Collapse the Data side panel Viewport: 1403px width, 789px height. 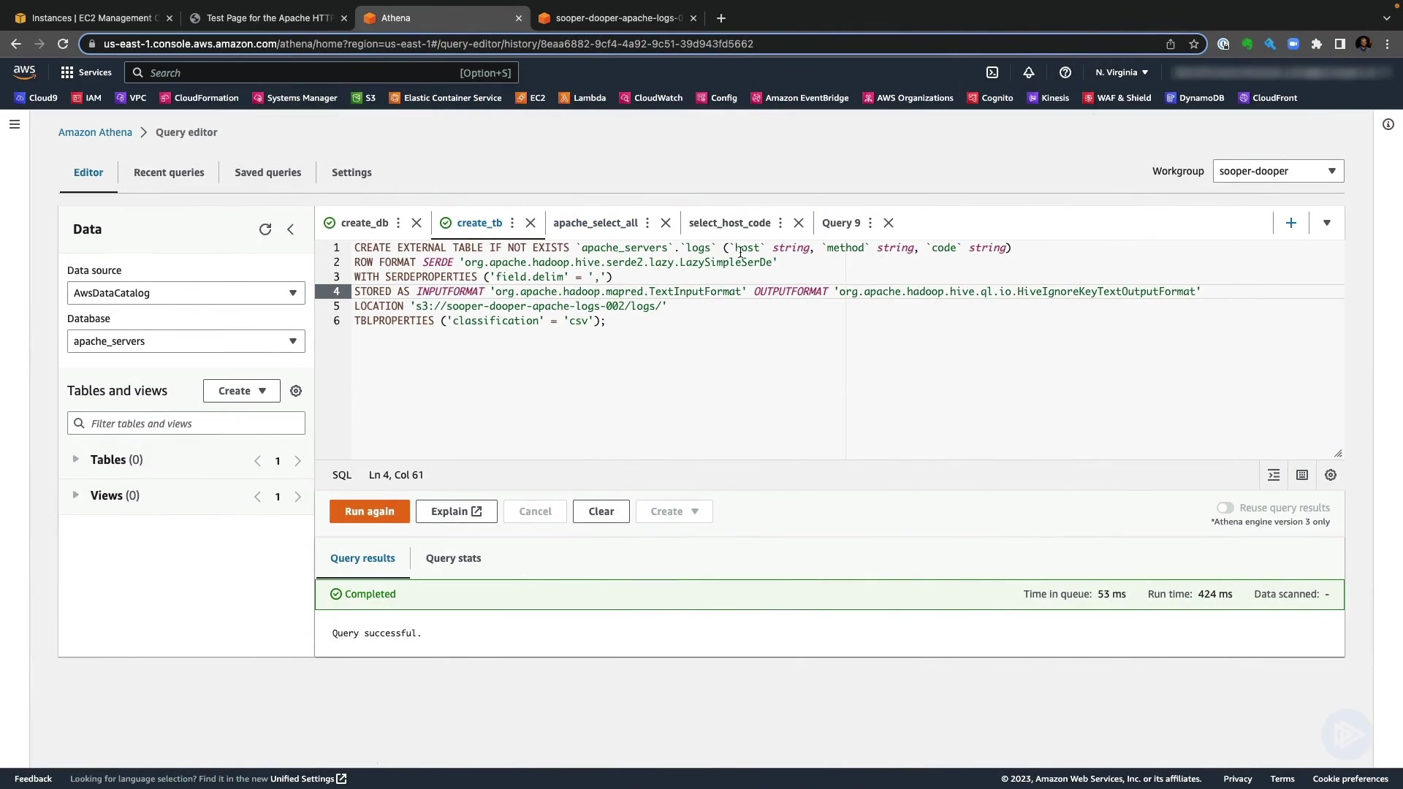point(291,229)
